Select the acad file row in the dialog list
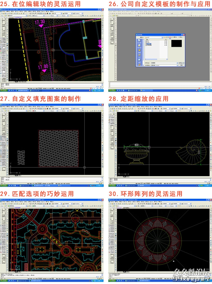Image resolution: width=212 pixels, height=284 pixels. [148, 41]
